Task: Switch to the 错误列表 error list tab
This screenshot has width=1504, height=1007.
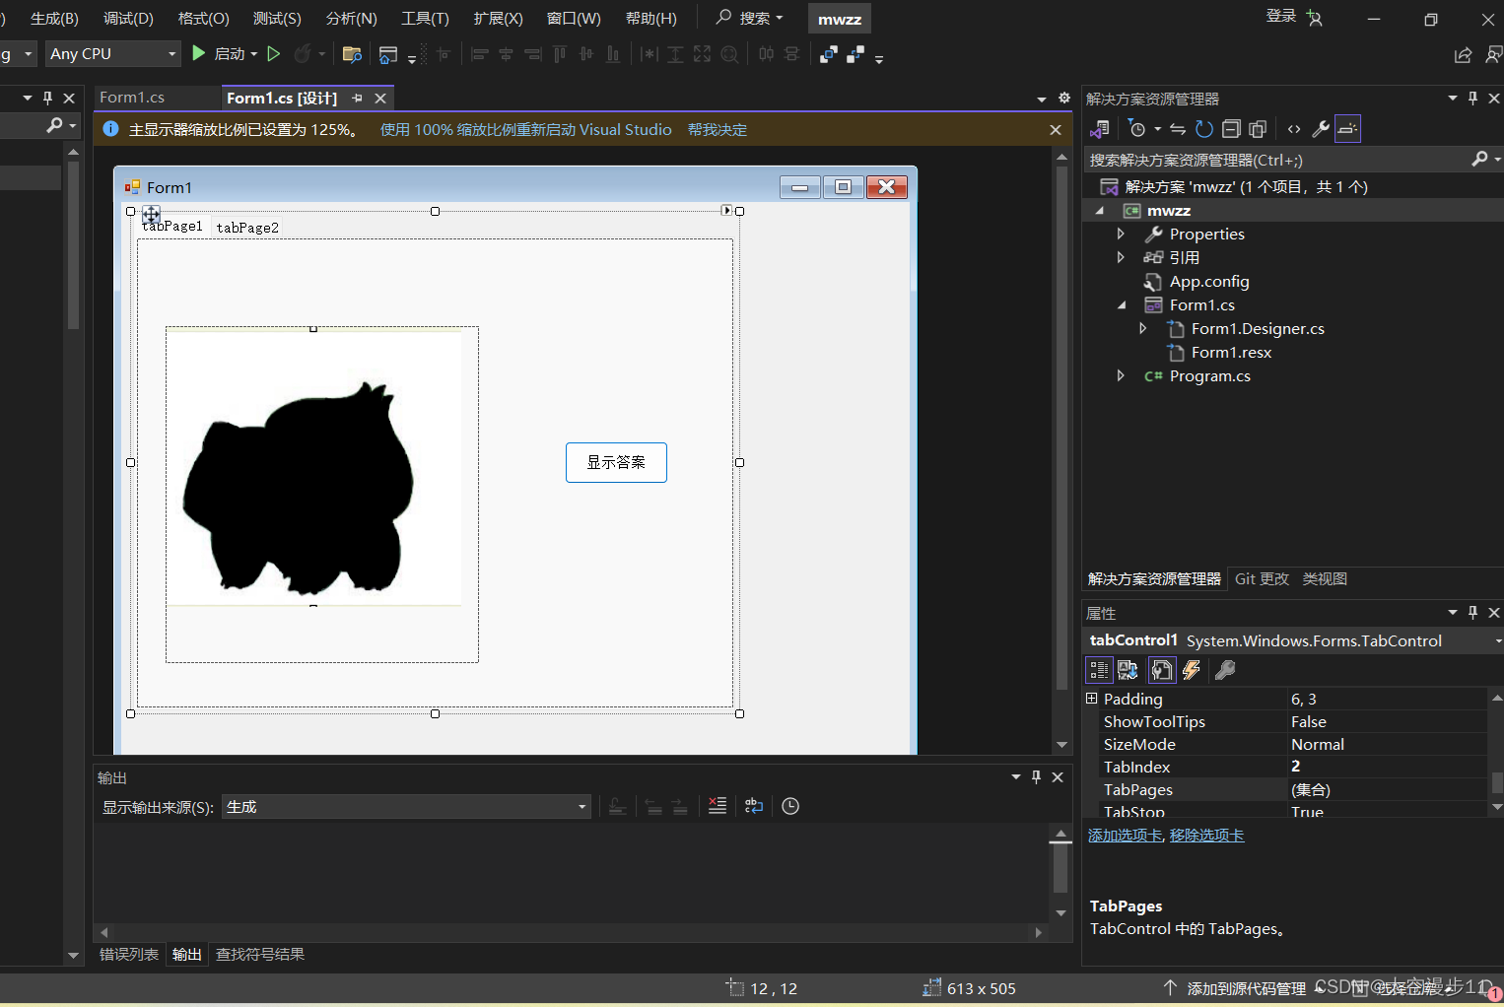Action: [x=129, y=954]
